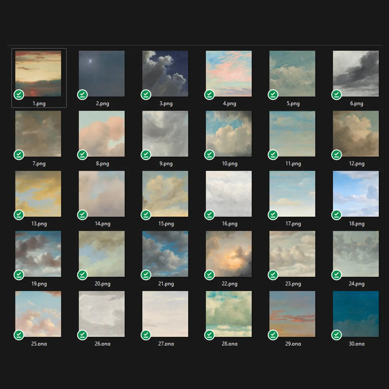The image size is (389, 389).
Task: Click the green sync badge on 1.png
Action: (x=19, y=94)
